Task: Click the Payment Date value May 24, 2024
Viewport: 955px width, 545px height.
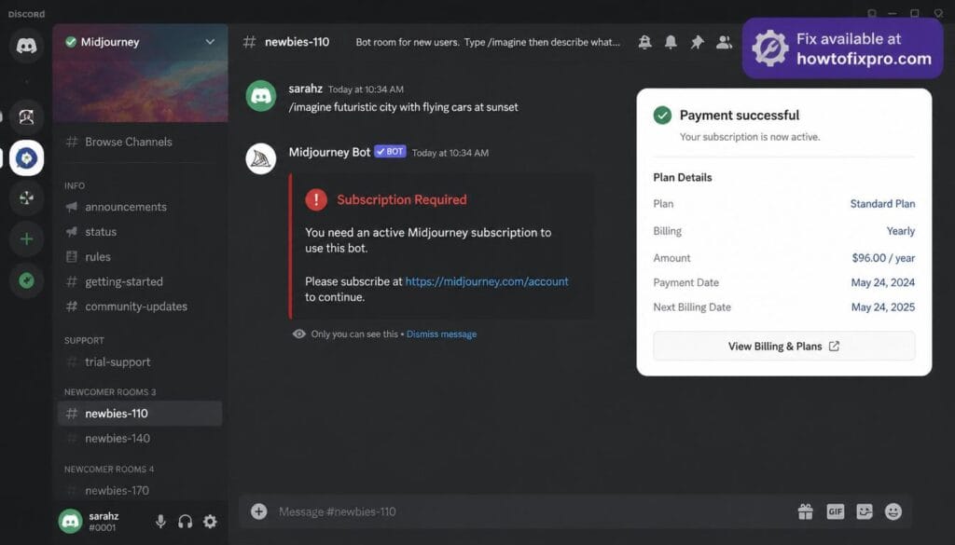Action: (883, 282)
